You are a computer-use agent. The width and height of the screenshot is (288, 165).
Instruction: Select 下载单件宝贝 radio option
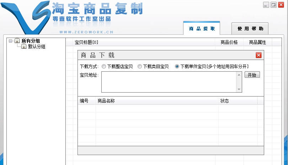177,66
